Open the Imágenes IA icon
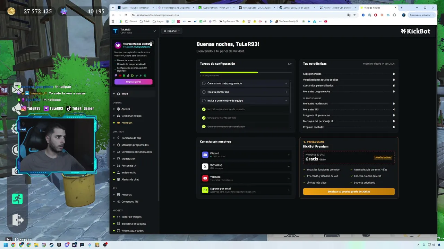Image resolution: width=444 pixels, height=249 pixels. [x=118, y=173]
